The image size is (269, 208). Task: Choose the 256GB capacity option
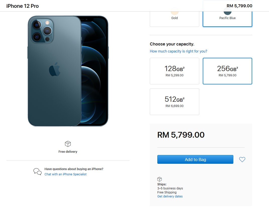(227, 71)
